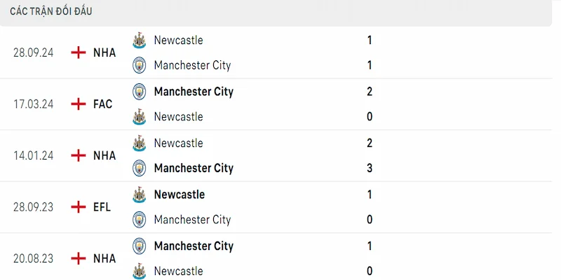Screen dimensions: 561x280
Task: Open bold Newcastle link in EFL match
Action: (x=180, y=194)
